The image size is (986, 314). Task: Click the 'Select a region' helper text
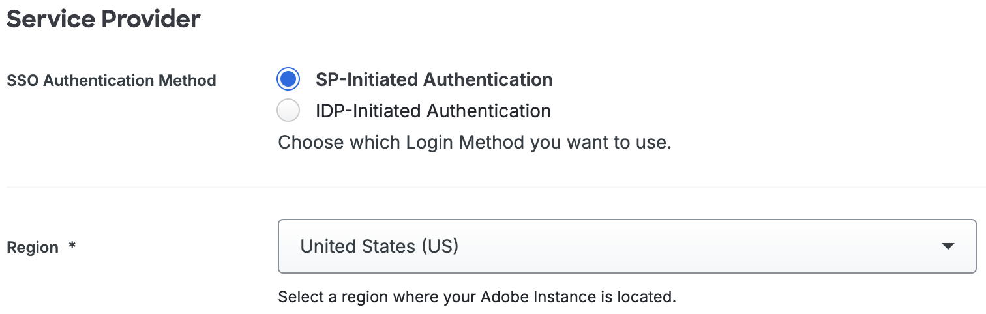coord(477,298)
